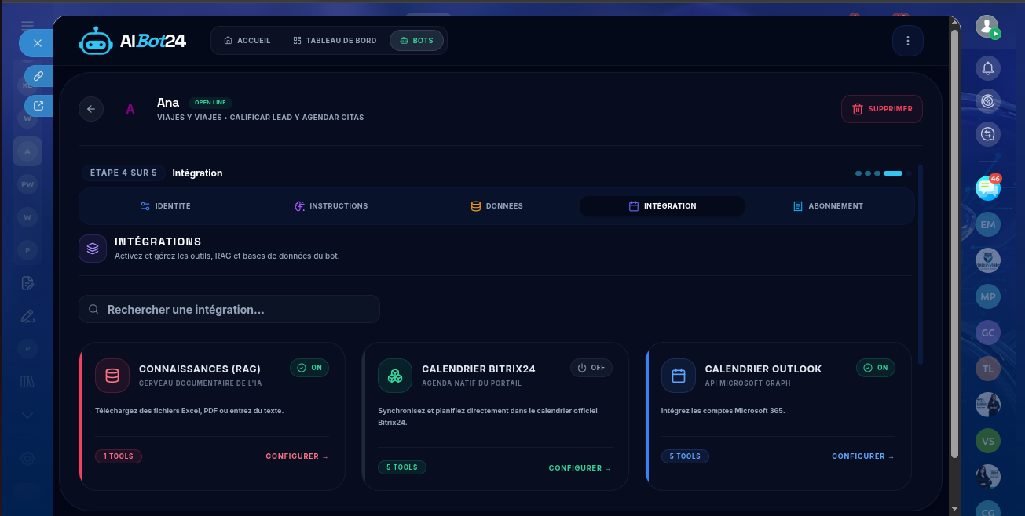Click the Connaissances RAG database icon

tap(112, 376)
